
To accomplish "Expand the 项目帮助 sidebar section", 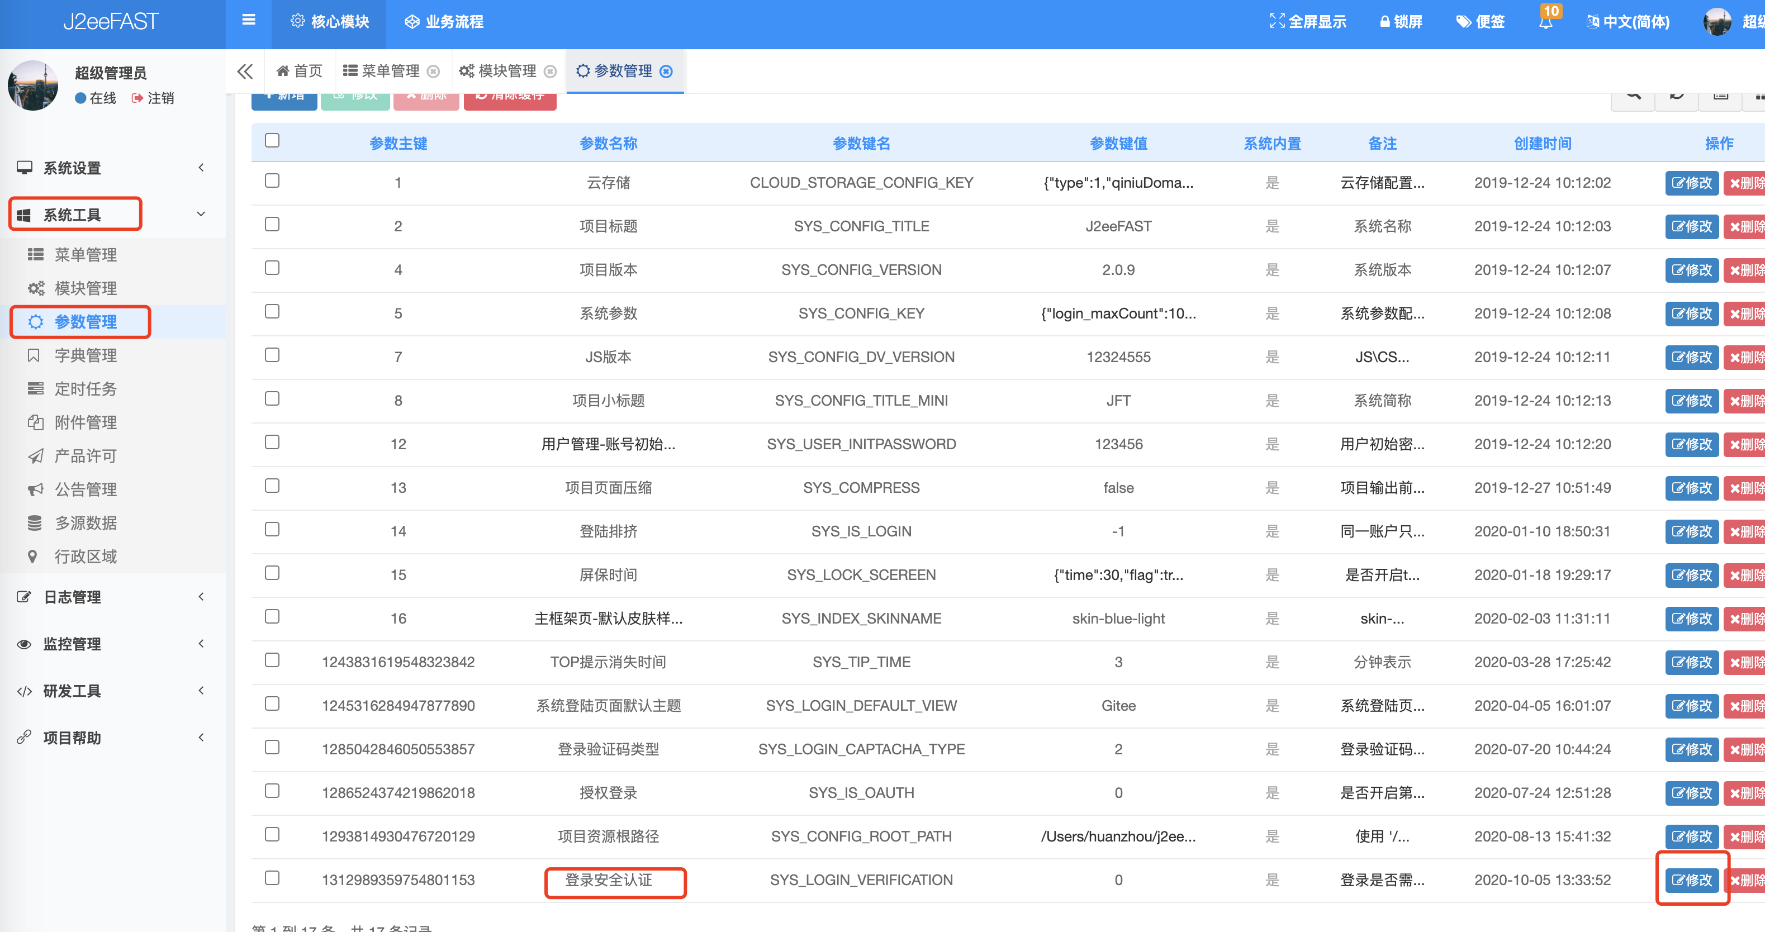I will coord(112,738).
